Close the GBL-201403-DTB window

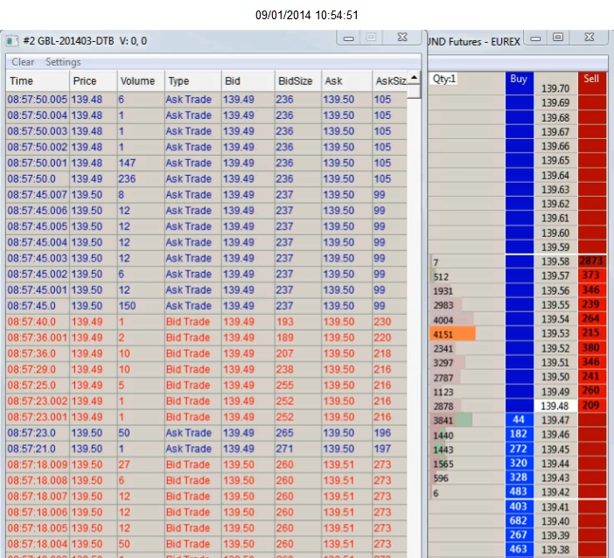[x=402, y=38]
